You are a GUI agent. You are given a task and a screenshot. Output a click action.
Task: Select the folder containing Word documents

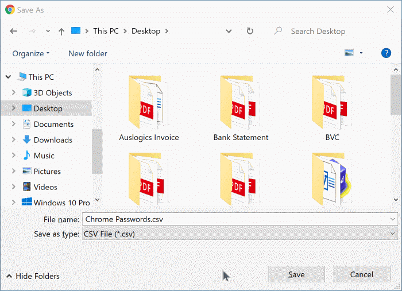pyautogui.click(x=332, y=179)
